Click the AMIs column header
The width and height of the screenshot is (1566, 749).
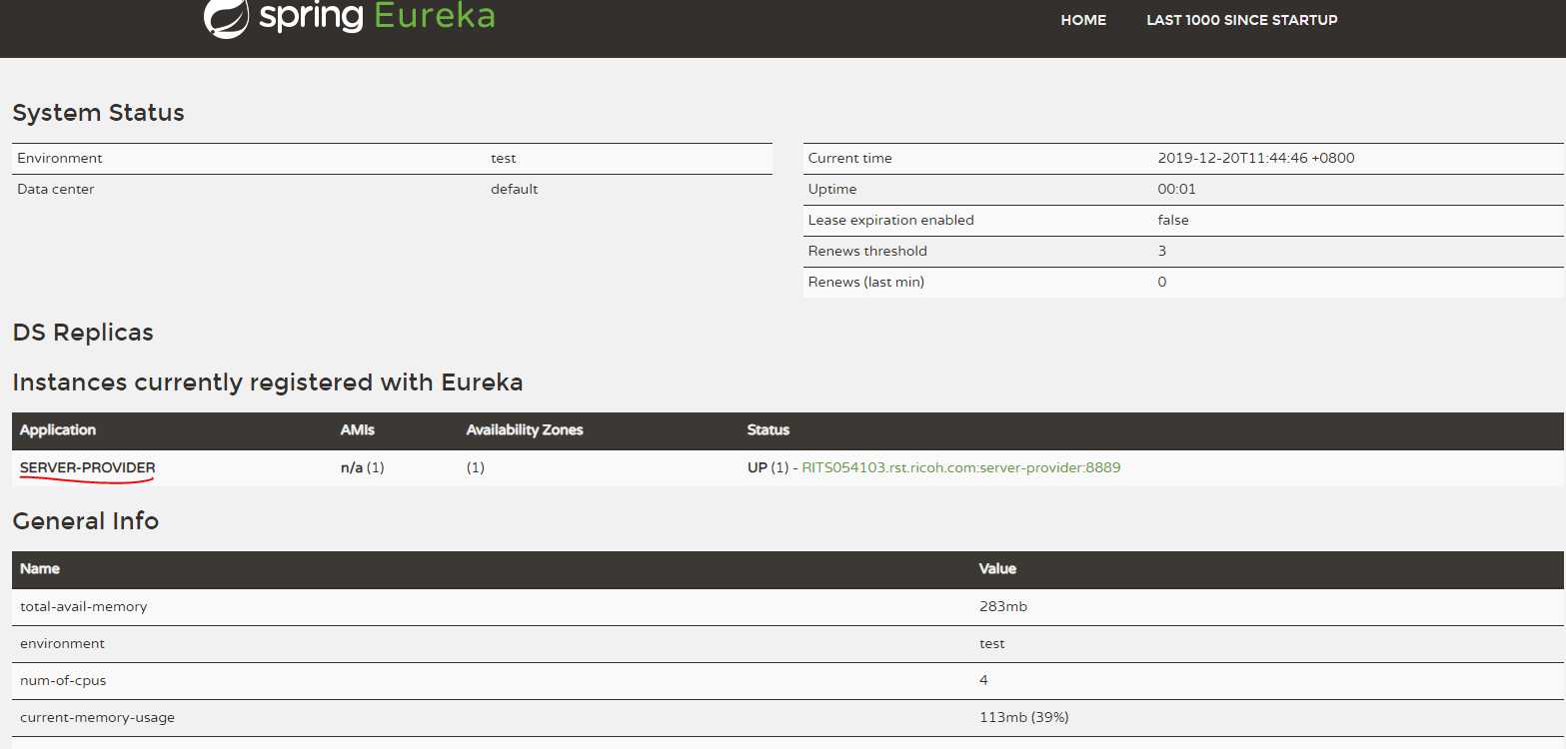pyautogui.click(x=358, y=429)
